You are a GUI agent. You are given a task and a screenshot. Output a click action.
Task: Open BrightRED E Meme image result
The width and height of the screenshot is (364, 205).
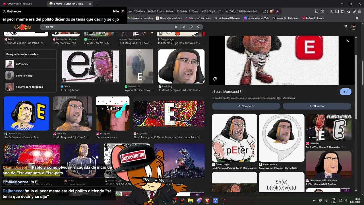[x=169, y=113]
